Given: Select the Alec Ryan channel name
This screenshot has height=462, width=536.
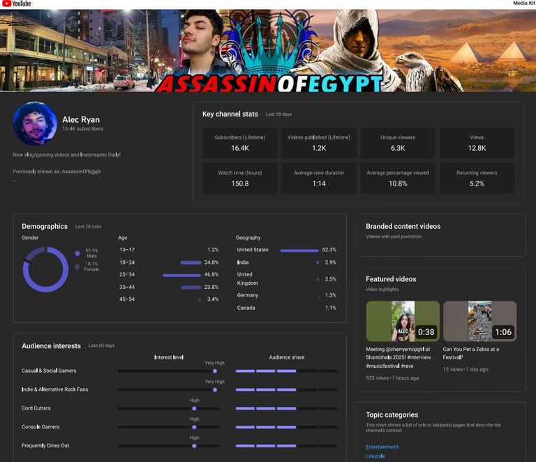Looking at the screenshot, I should pyautogui.click(x=81, y=119).
